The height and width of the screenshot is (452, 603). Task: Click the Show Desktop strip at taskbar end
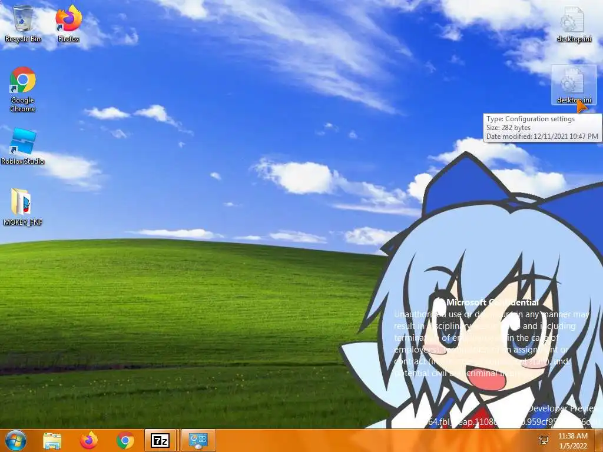[x=599, y=440]
